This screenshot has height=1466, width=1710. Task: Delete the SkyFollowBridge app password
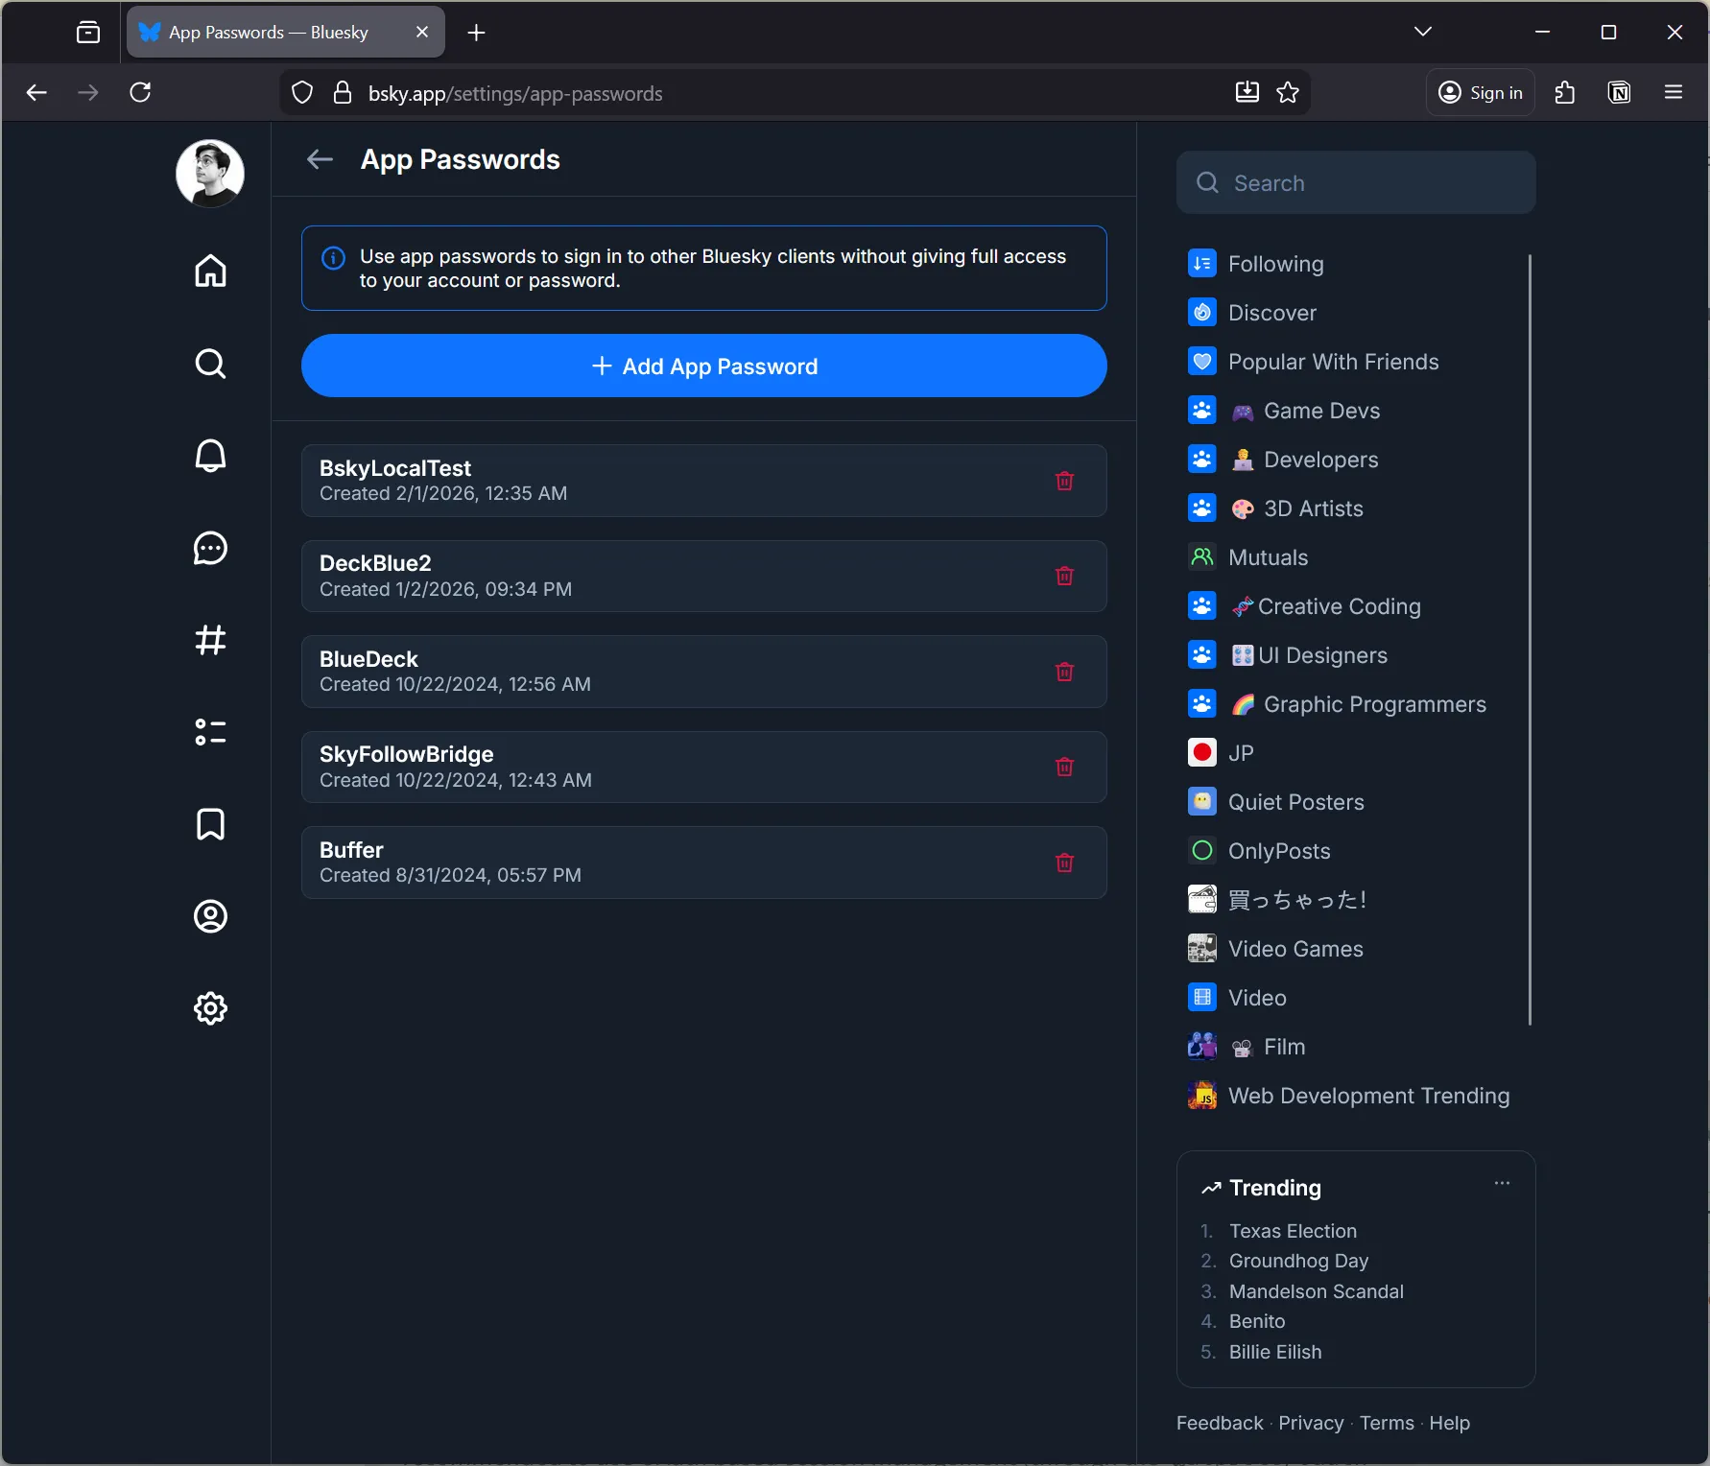[x=1064, y=767]
